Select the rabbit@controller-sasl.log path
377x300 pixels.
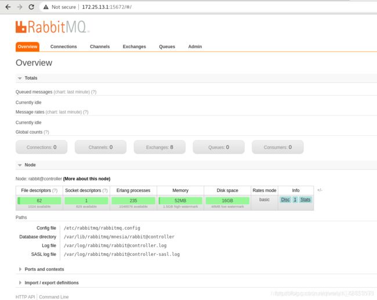coord(122,254)
